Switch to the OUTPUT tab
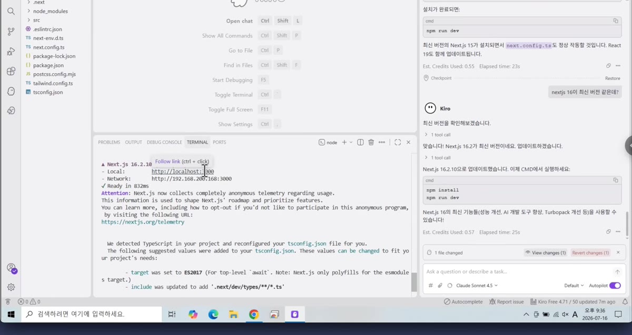Screen dimensions: 632x335 [133, 142]
